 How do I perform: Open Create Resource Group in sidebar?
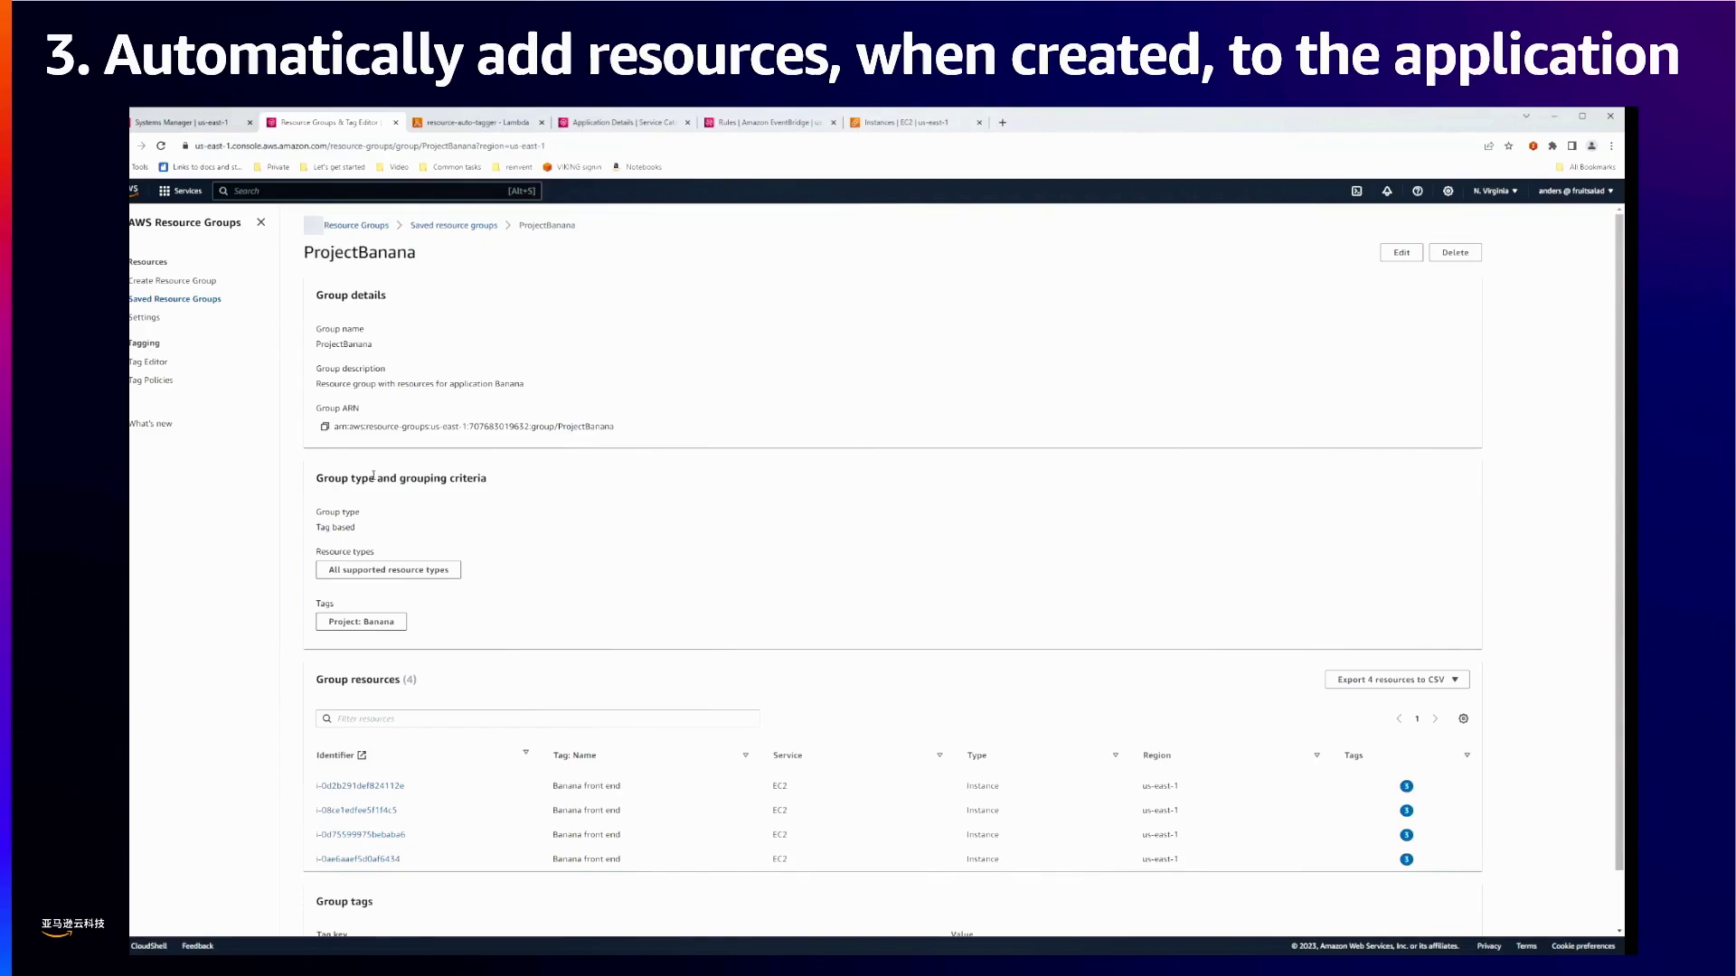click(172, 281)
